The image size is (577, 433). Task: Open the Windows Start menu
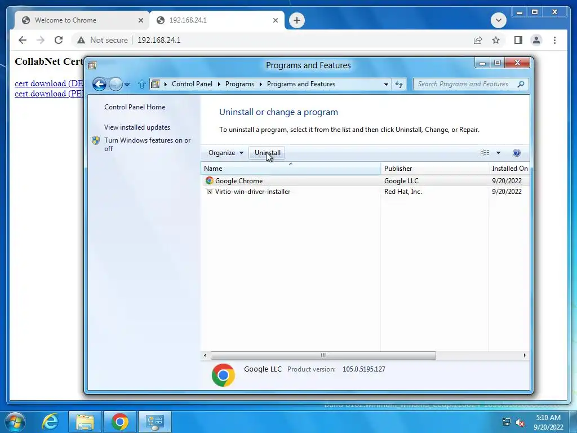click(x=15, y=422)
